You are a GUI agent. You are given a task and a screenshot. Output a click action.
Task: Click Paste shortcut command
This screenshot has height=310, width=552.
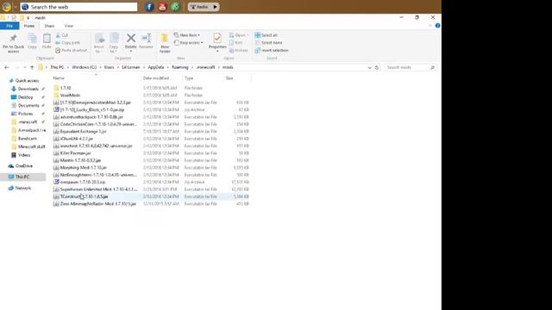(x=71, y=51)
